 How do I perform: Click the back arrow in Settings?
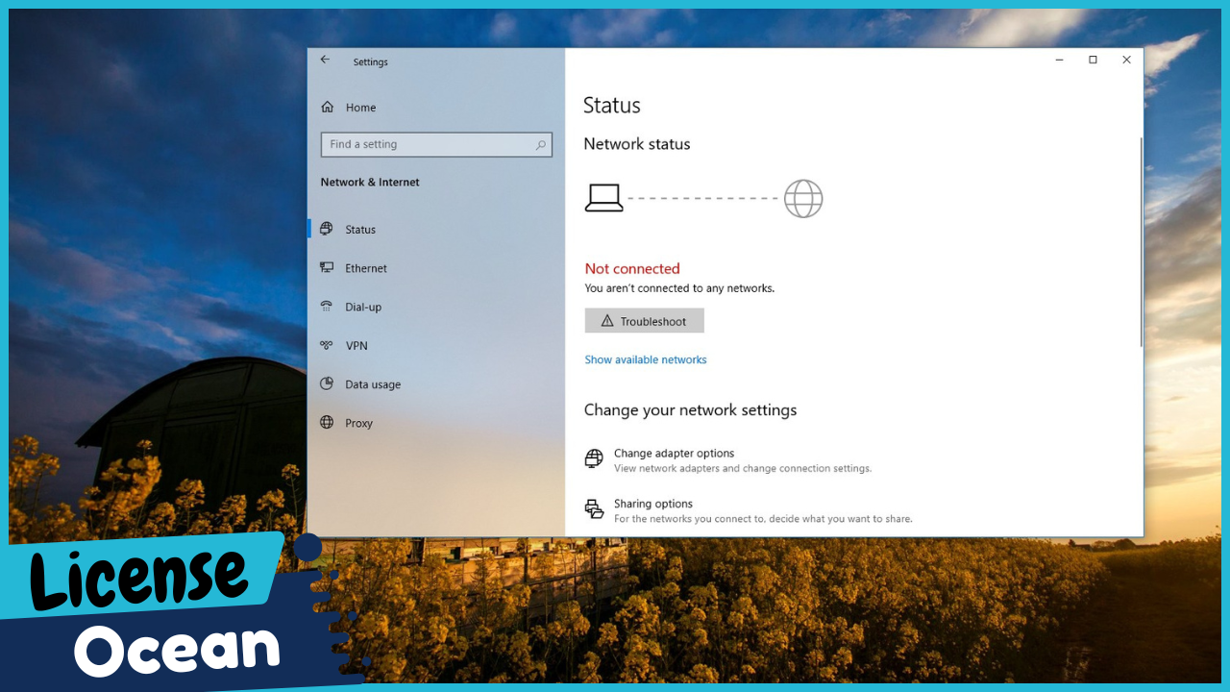pos(325,60)
